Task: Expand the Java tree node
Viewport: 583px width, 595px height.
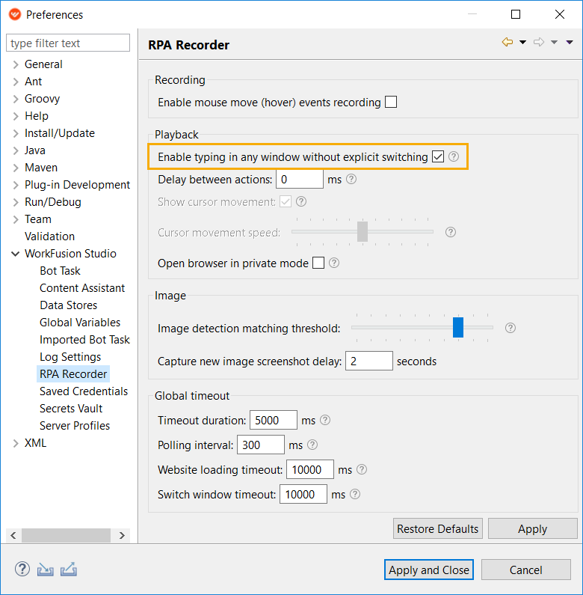Action: click(x=16, y=150)
